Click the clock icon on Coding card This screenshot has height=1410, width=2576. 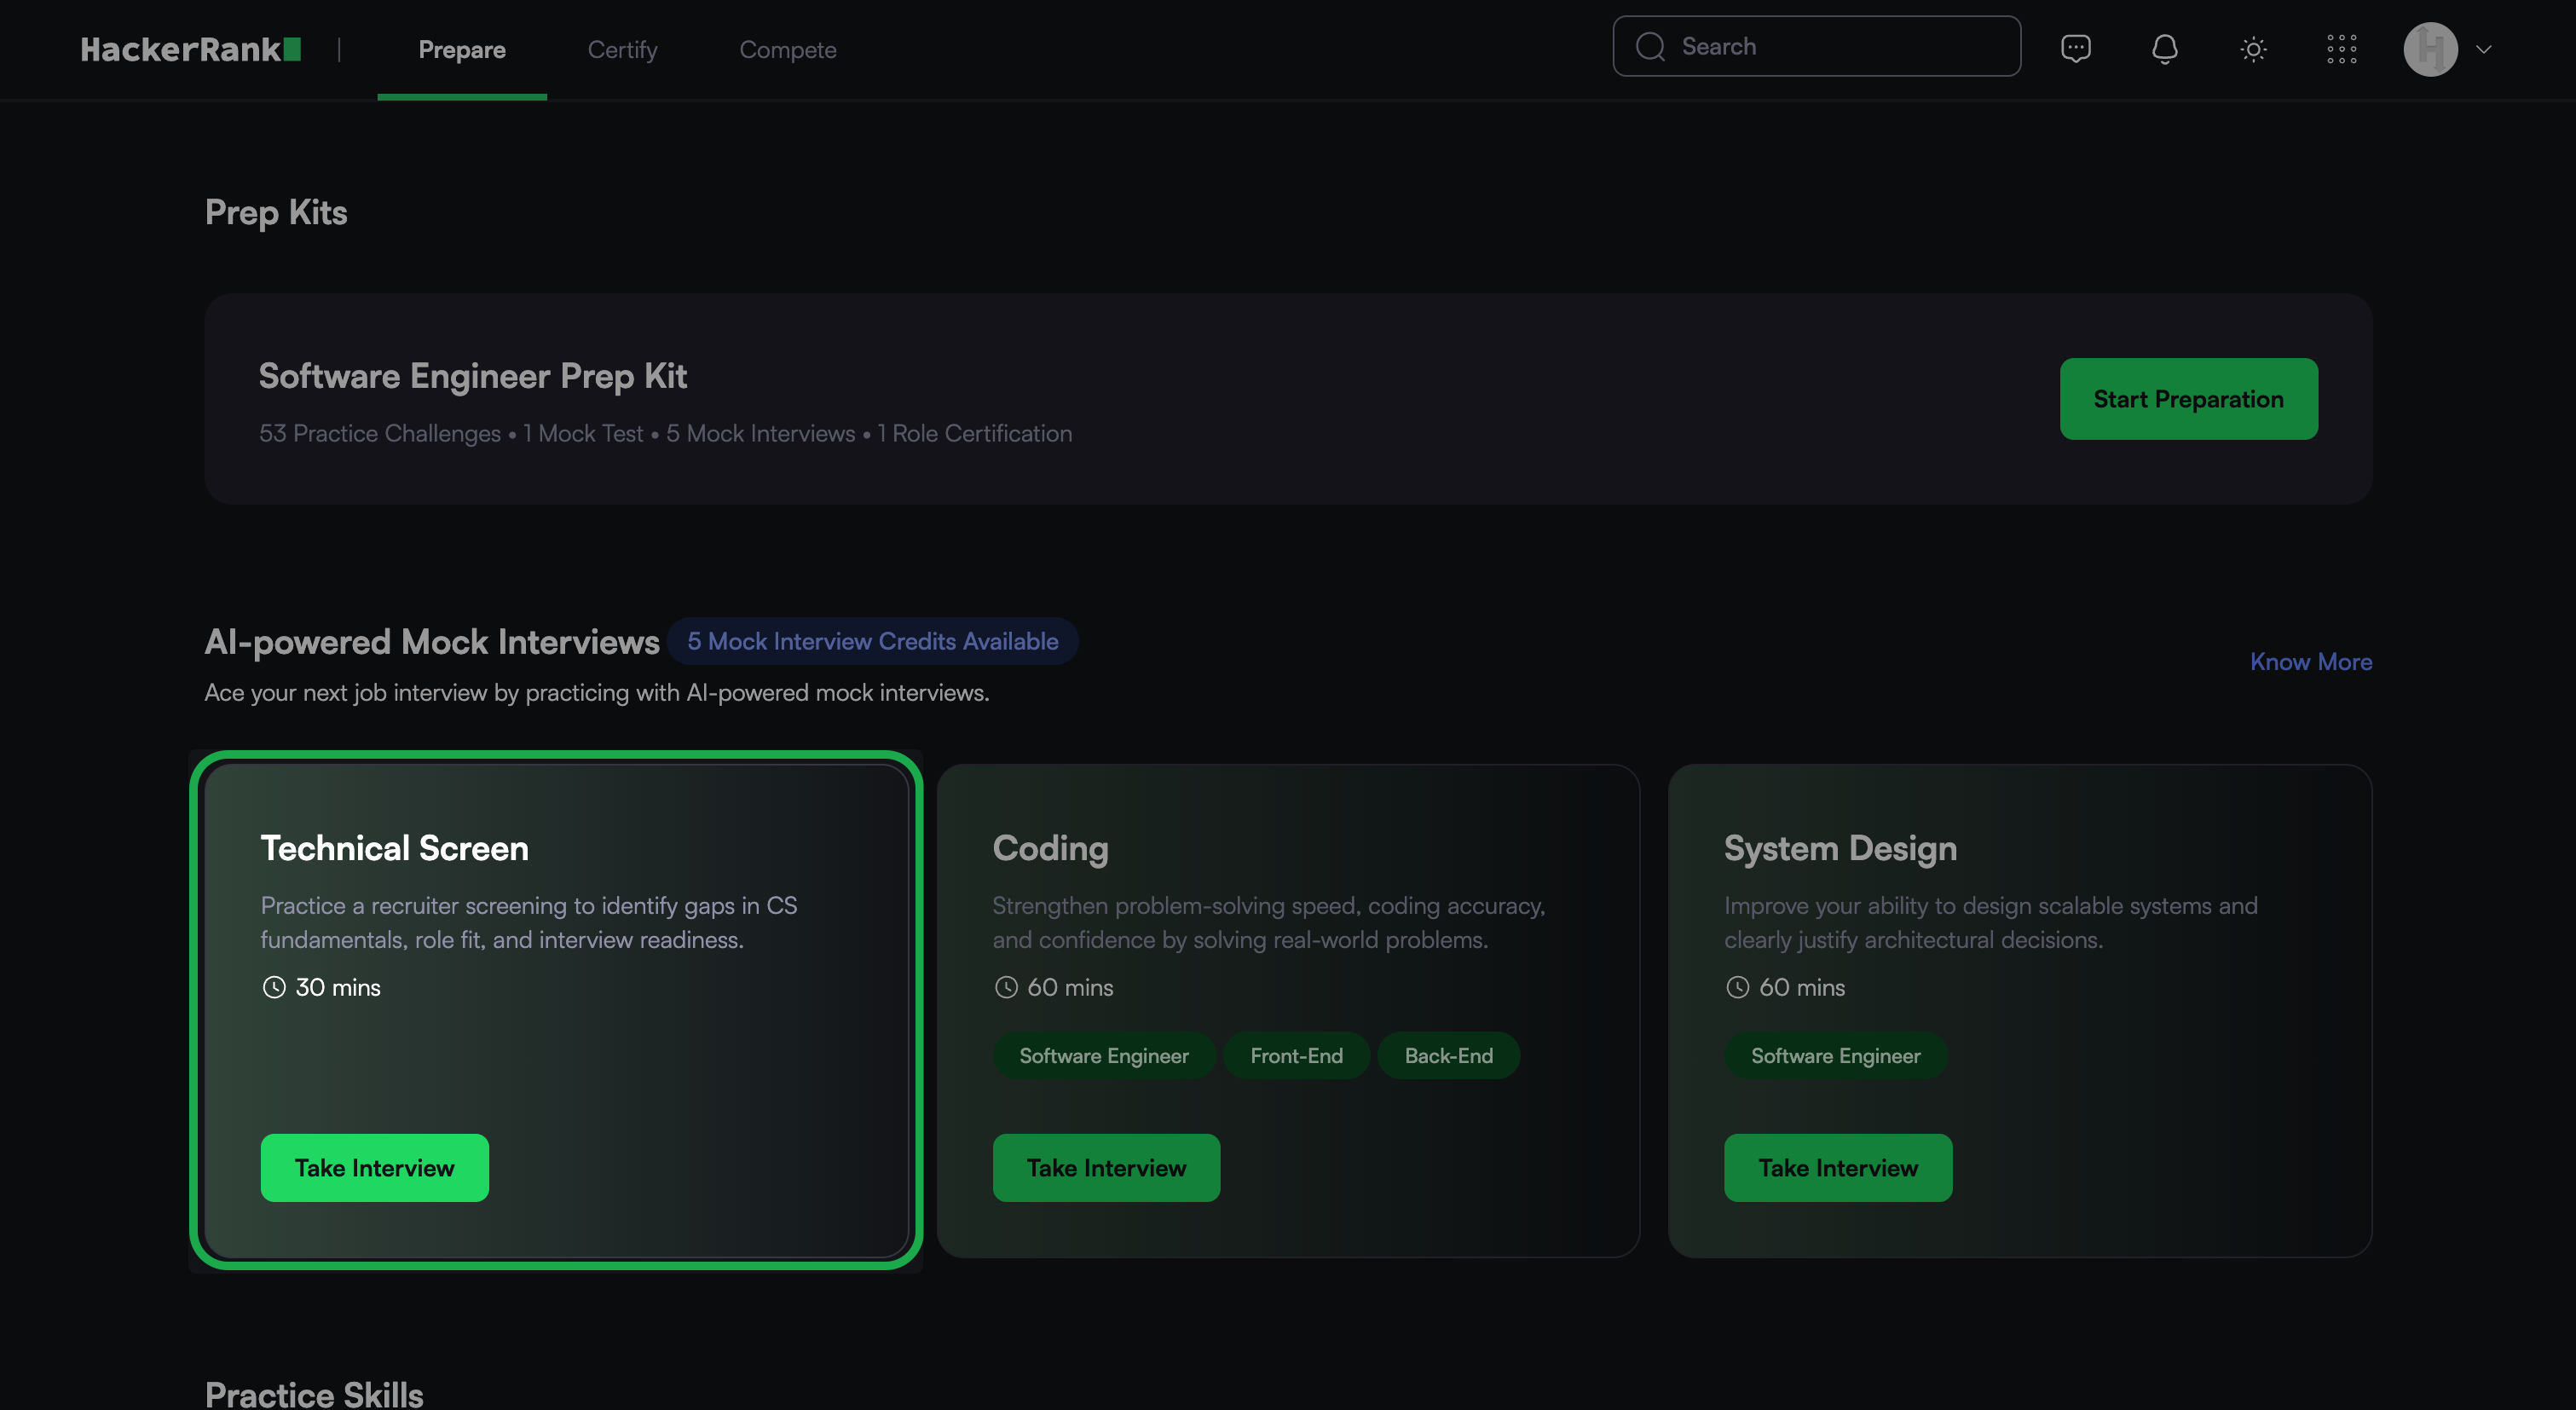point(1006,987)
